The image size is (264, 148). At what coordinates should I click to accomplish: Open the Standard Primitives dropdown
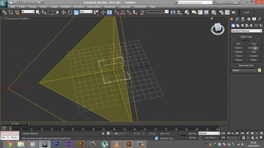point(246,31)
